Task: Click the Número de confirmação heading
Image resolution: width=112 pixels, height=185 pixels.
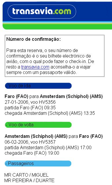Action: pos(33,39)
